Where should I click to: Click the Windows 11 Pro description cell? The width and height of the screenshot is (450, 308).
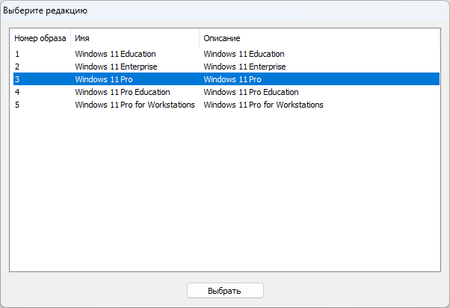[232, 79]
